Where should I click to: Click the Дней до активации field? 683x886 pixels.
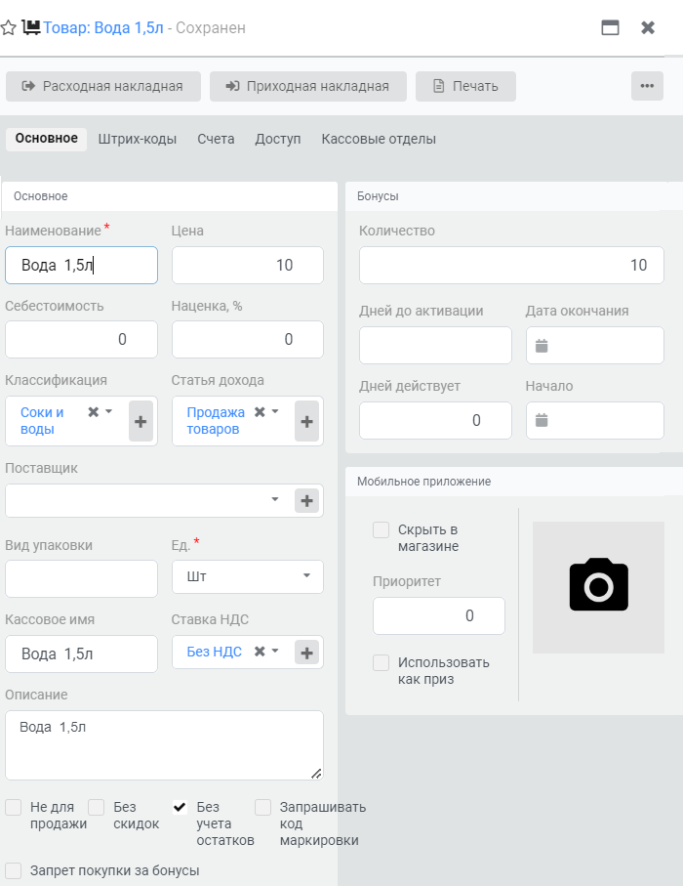coord(435,345)
